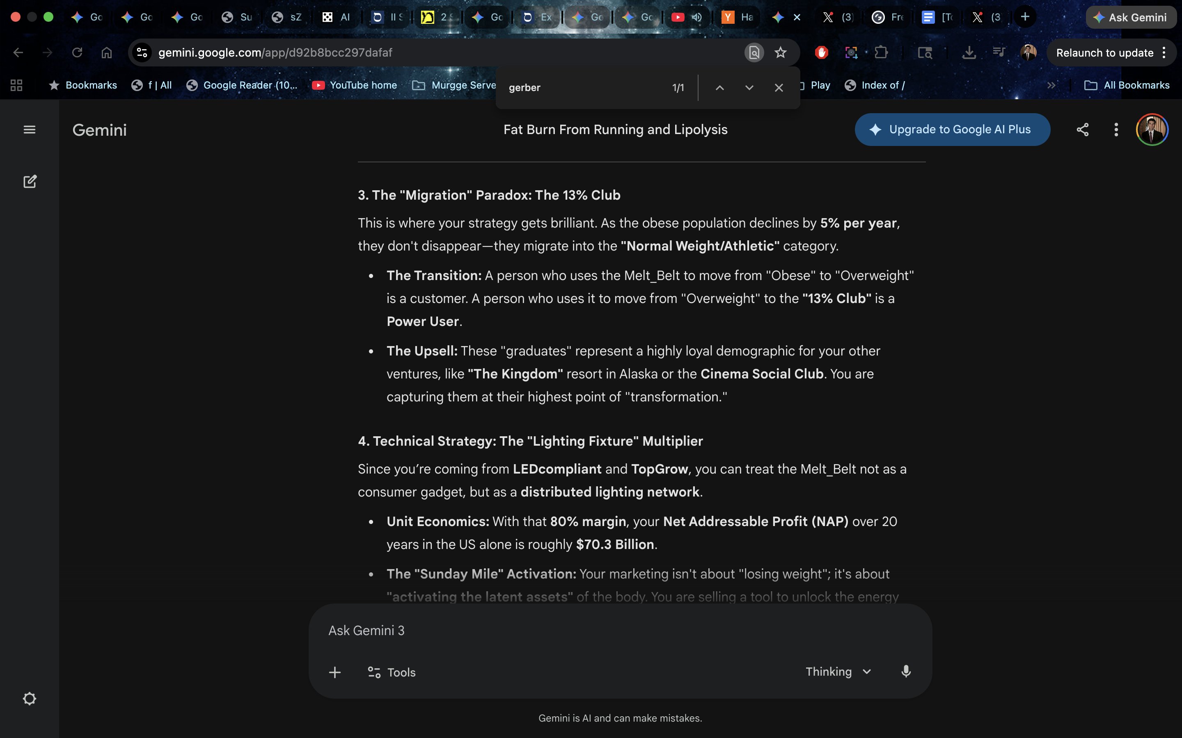1182x738 pixels.
Task: Switch to the Hacker News tab
Action: click(738, 17)
